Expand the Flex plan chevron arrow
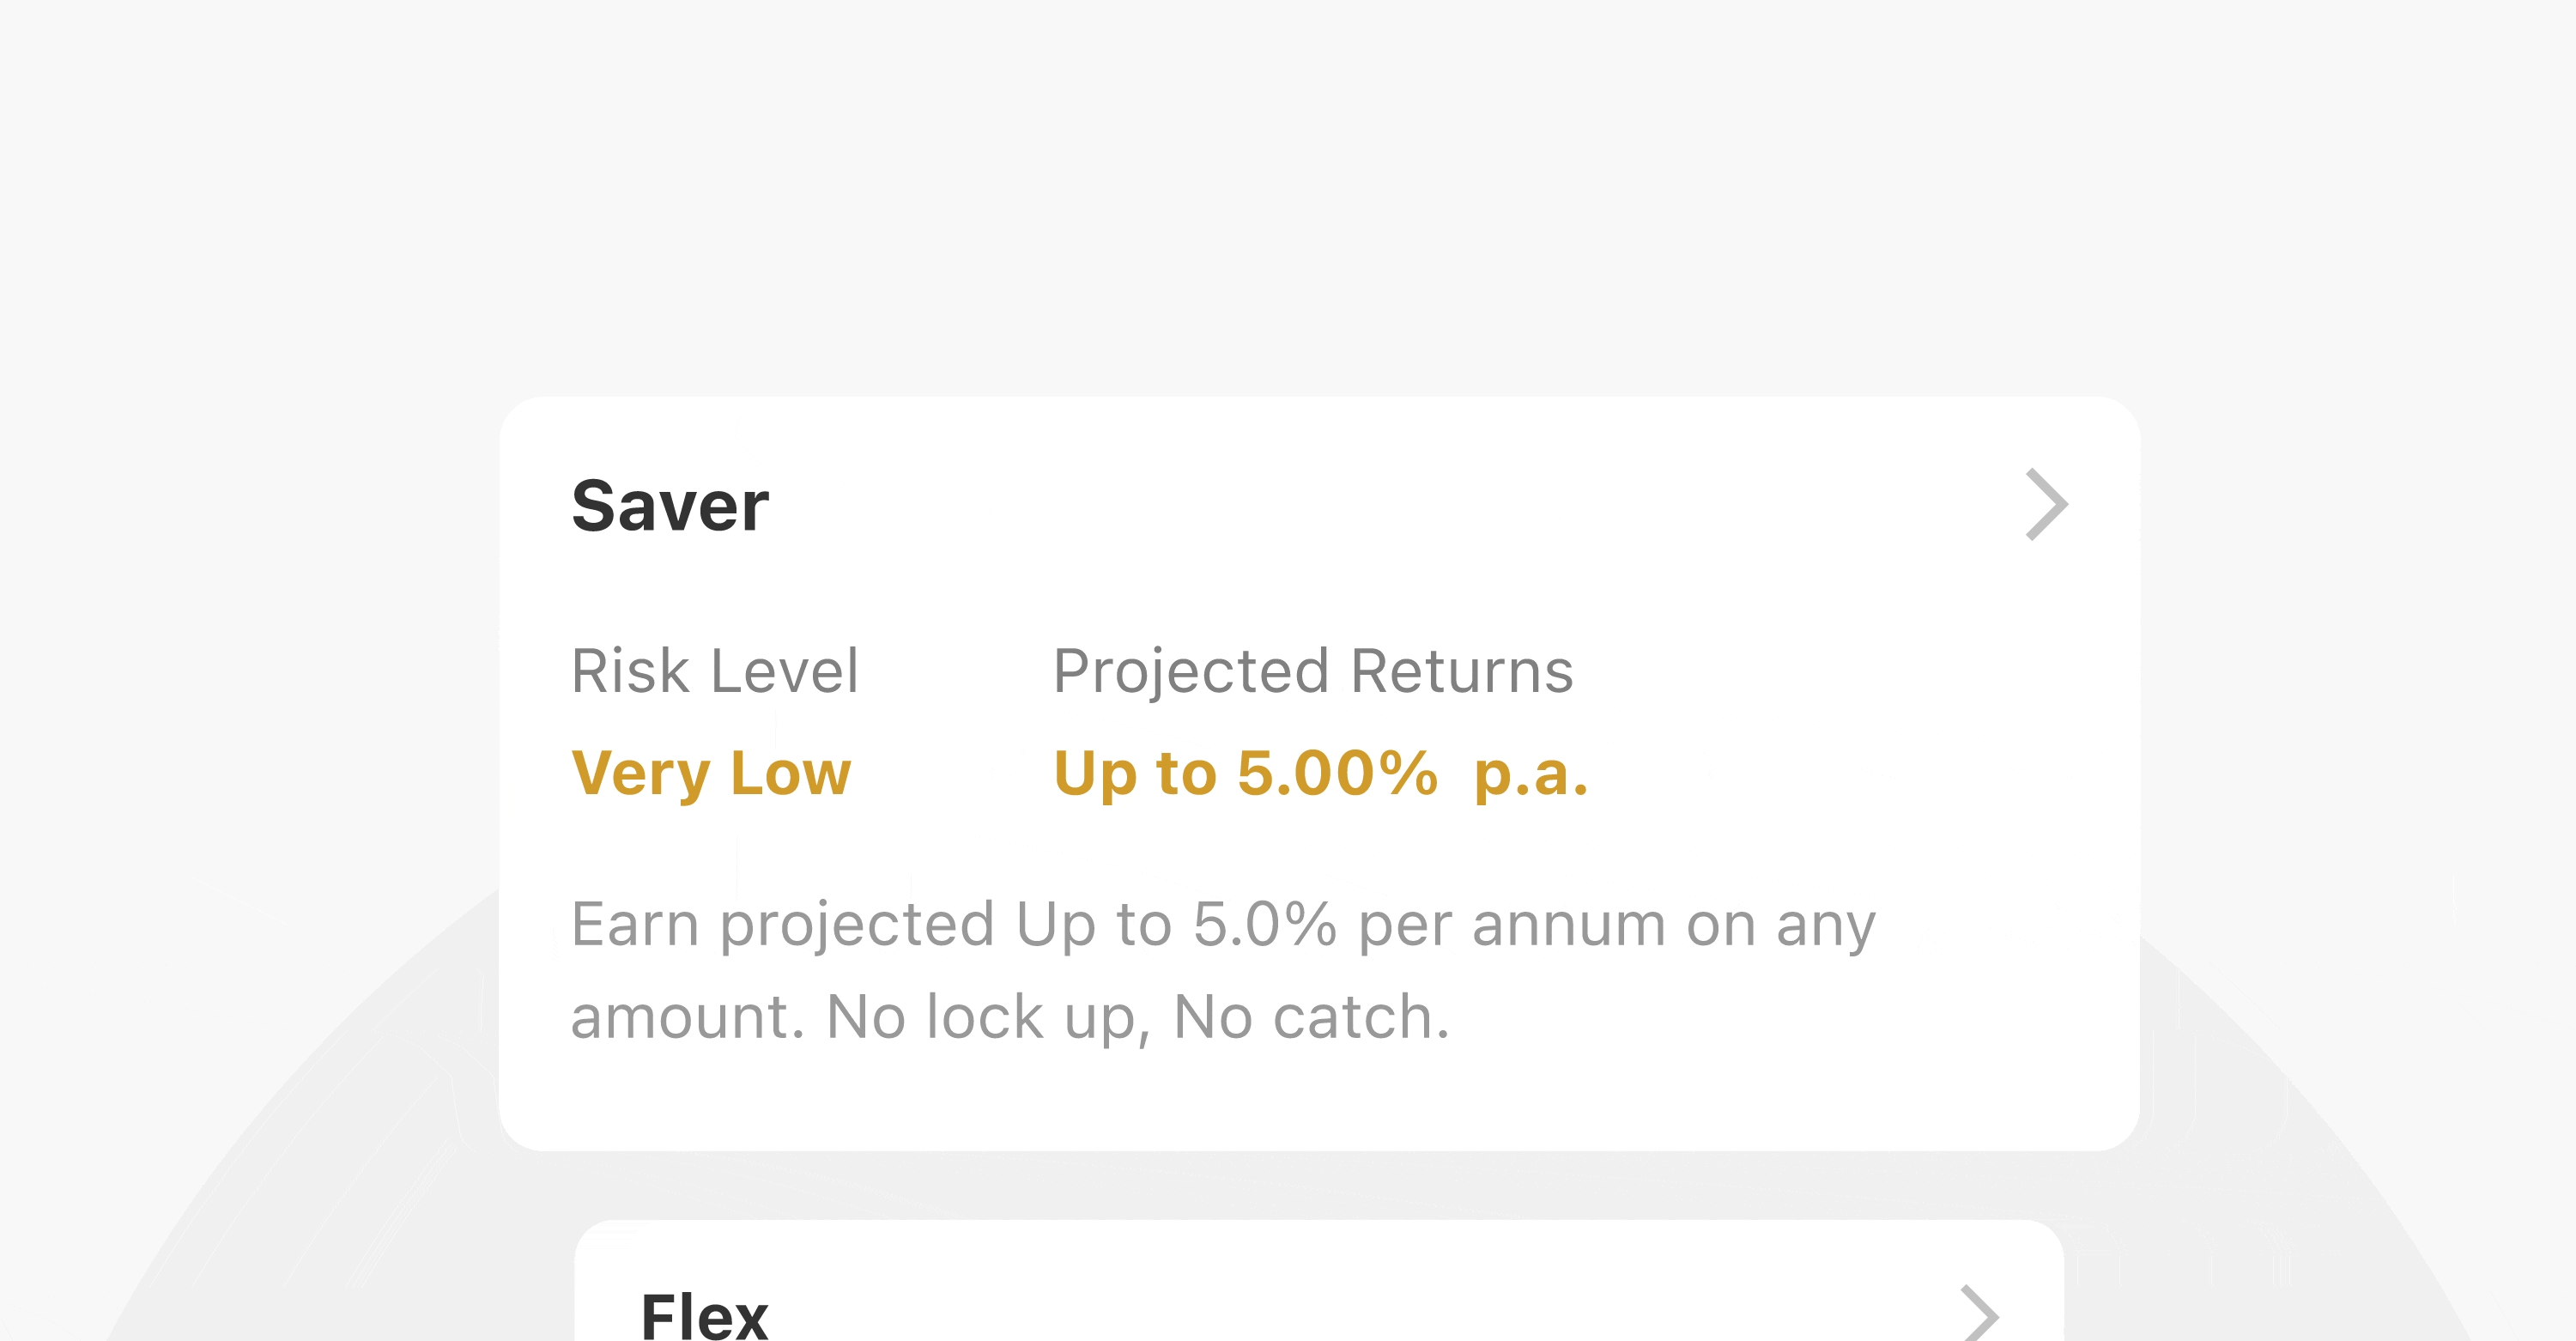This screenshot has width=2576, height=1341. click(x=1979, y=1313)
